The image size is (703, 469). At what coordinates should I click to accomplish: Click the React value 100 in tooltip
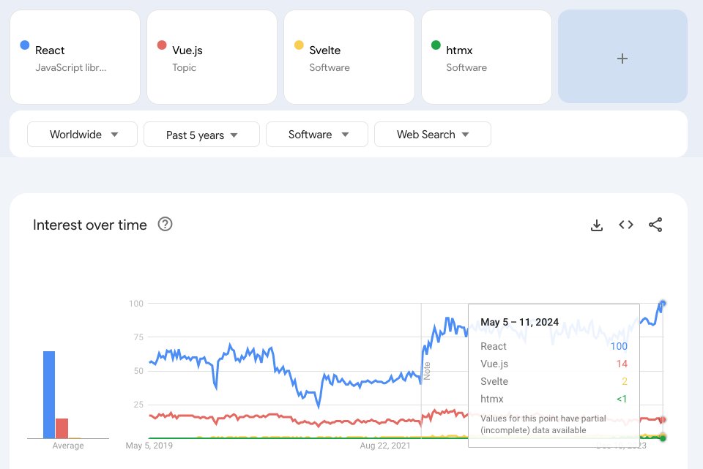click(619, 346)
